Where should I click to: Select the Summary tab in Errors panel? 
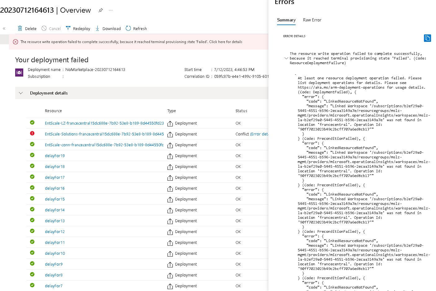[286, 20]
